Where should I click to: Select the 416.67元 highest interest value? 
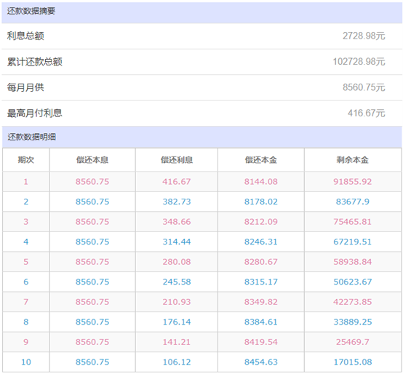pos(366,113)
